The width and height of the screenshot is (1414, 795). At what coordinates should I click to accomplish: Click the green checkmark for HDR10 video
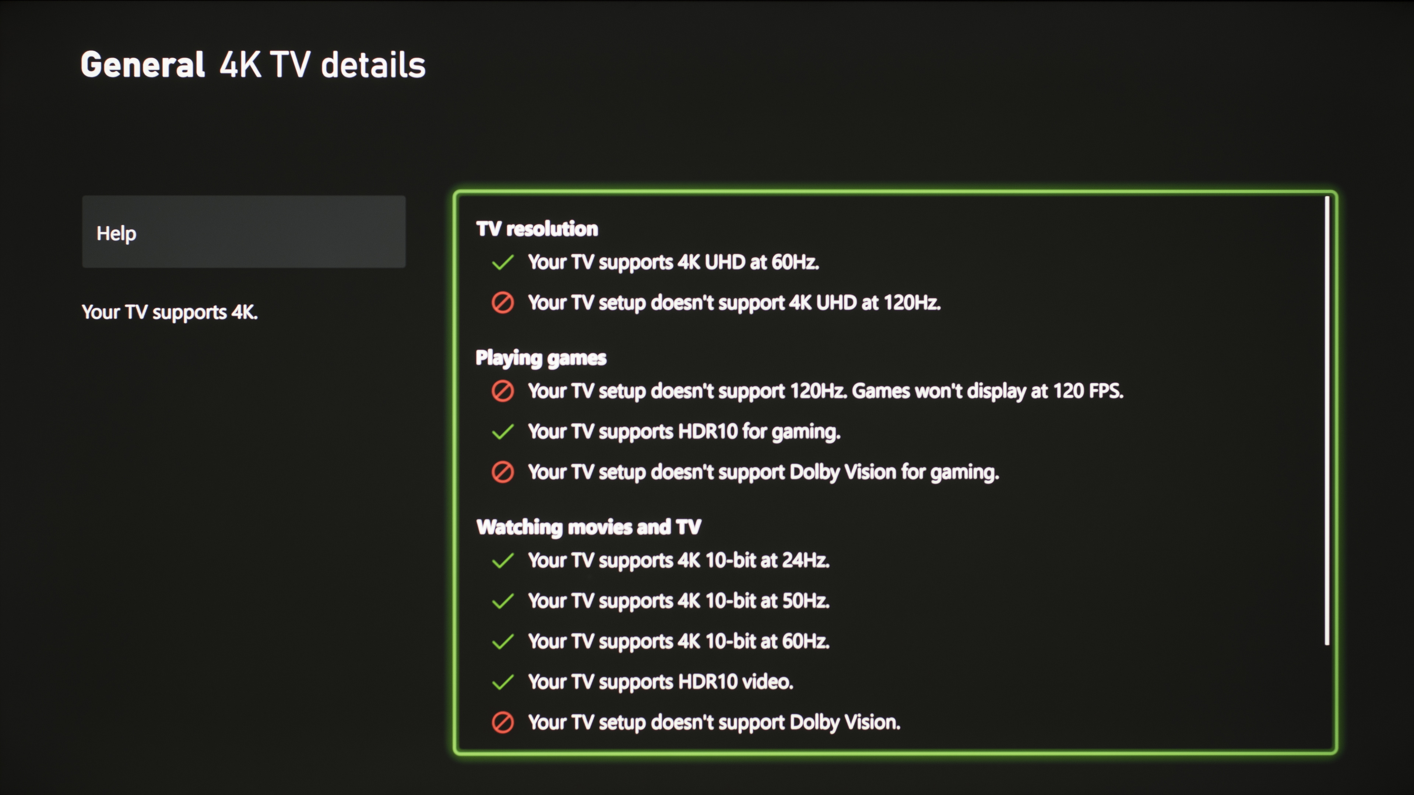pyautogui.click(x=502, y=682)
